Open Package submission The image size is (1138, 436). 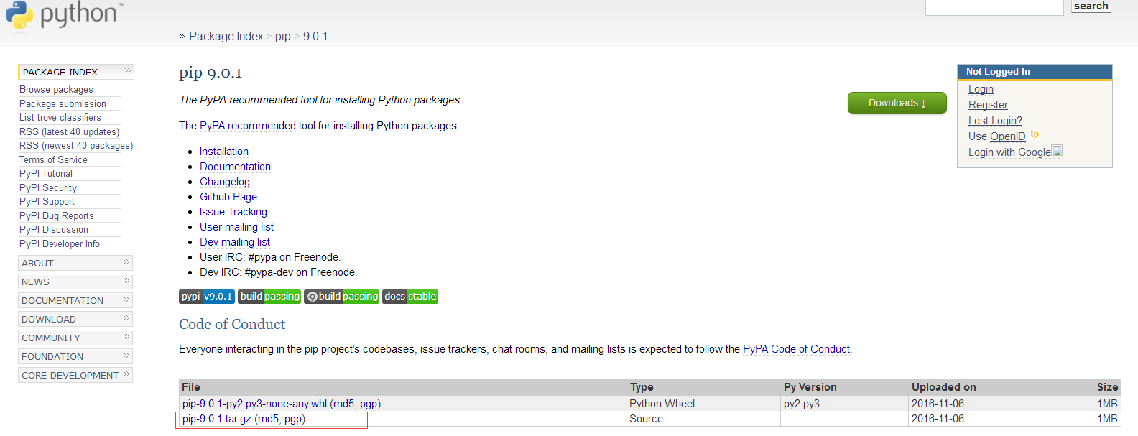63,103
